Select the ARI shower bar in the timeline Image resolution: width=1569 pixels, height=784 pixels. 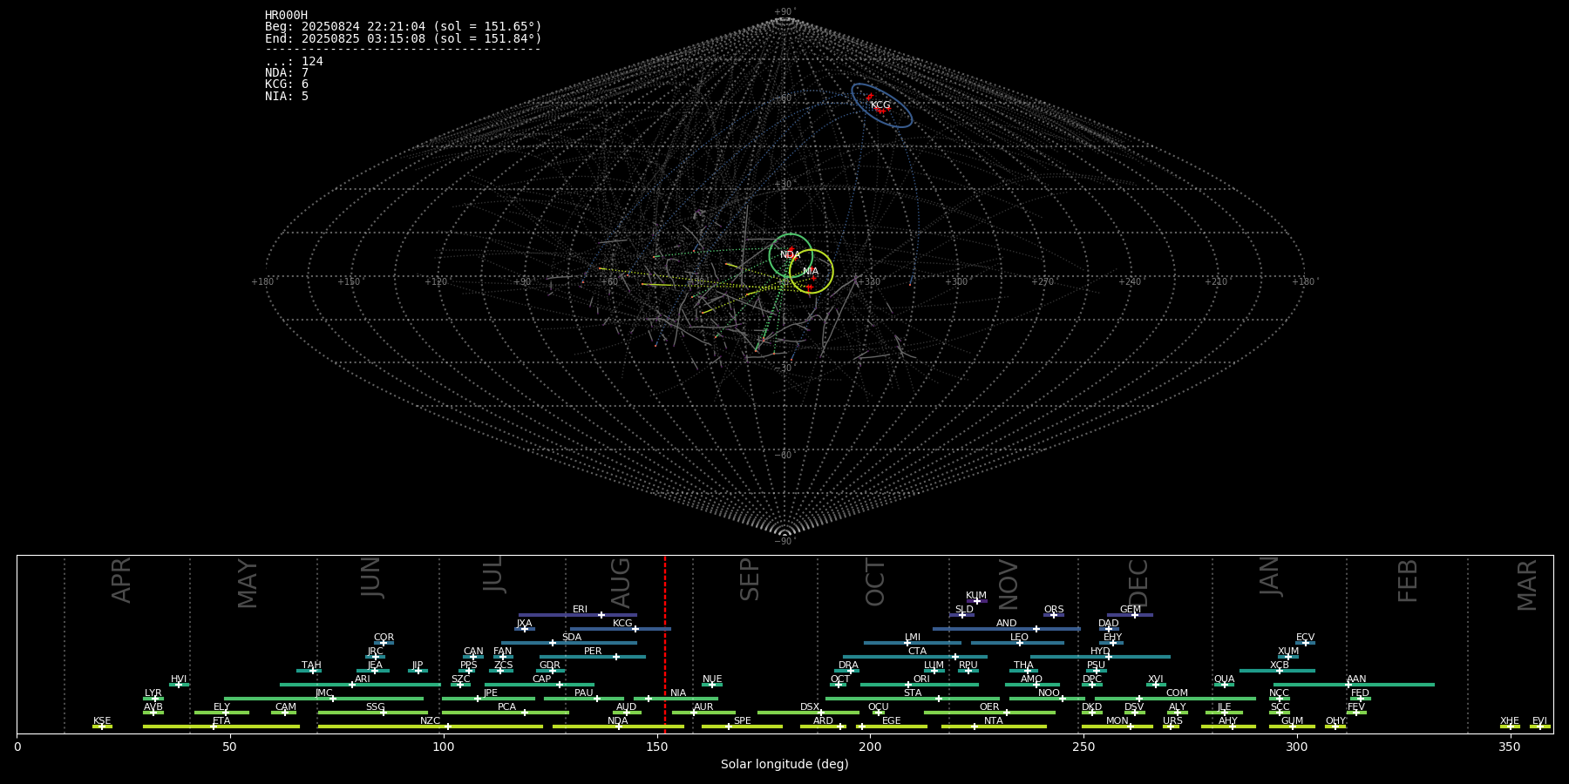pos(360,685)
